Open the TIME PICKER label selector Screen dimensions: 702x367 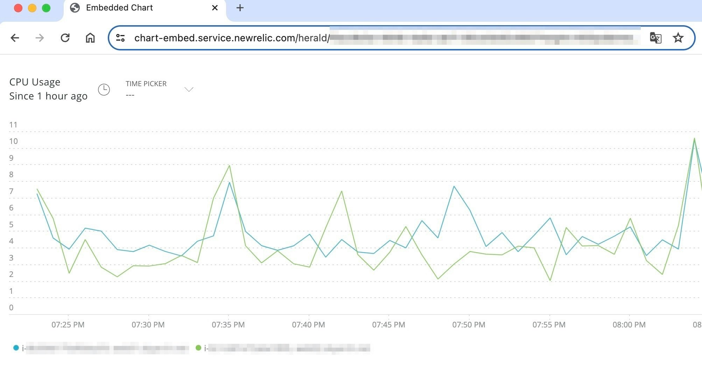coord(146,84)
